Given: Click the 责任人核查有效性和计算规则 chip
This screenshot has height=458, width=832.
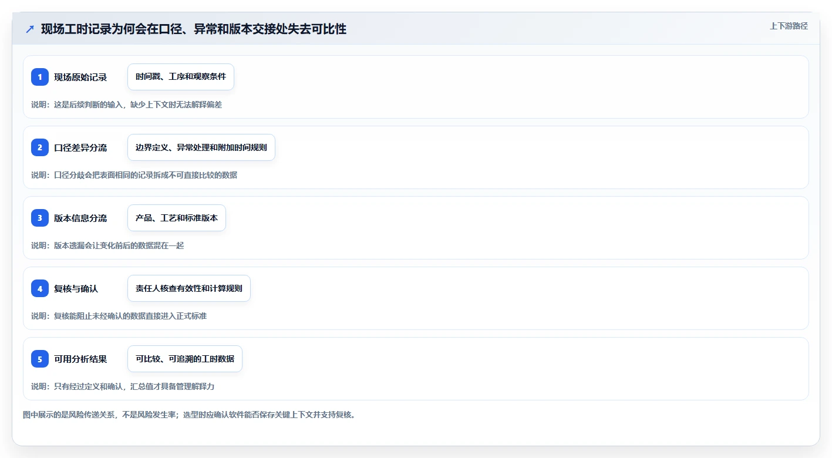Looking at the screenshot, I should click(189, 288).
